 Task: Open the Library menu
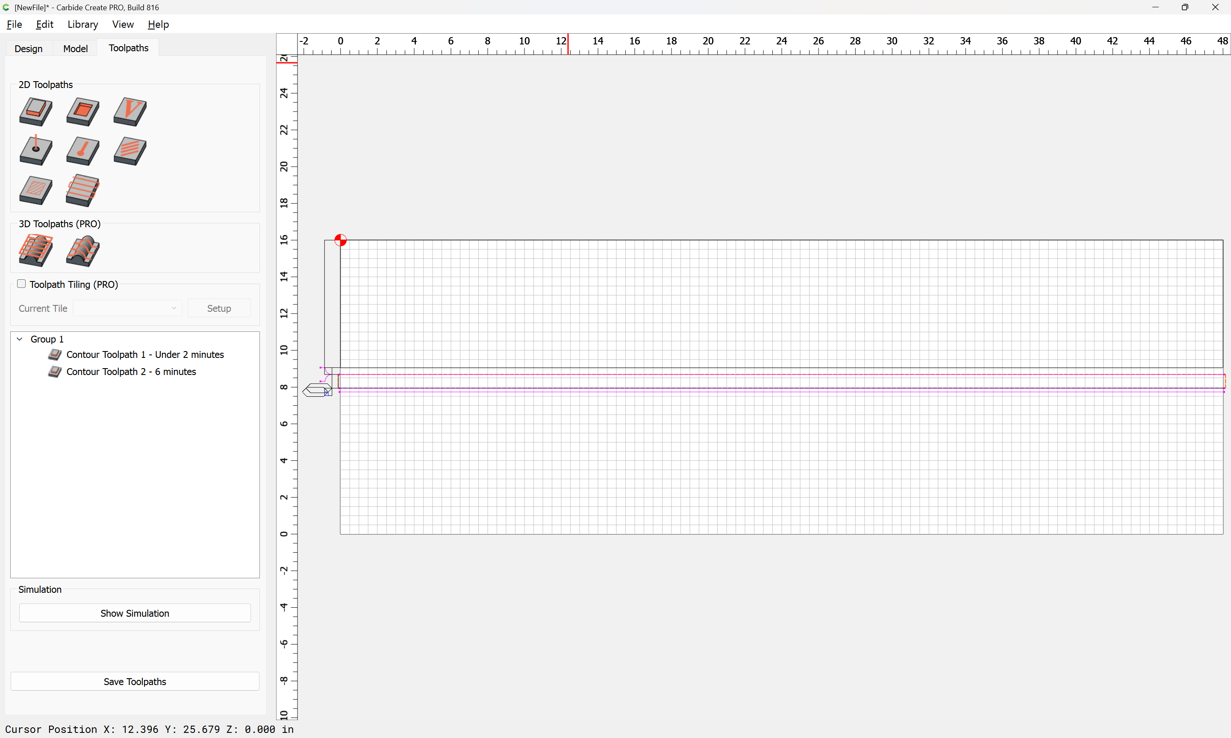[x=82, y=24]
